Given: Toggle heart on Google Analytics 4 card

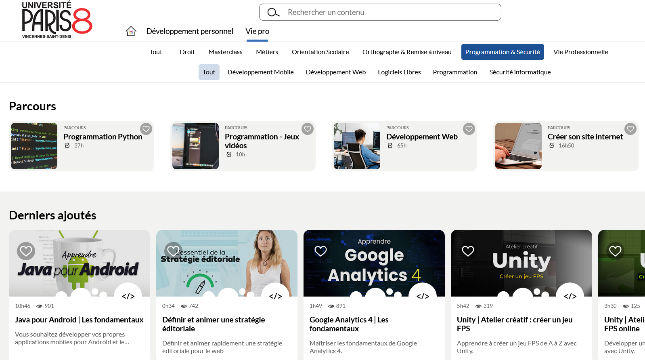Looking at the screenshot, I should tap(320, 251).
